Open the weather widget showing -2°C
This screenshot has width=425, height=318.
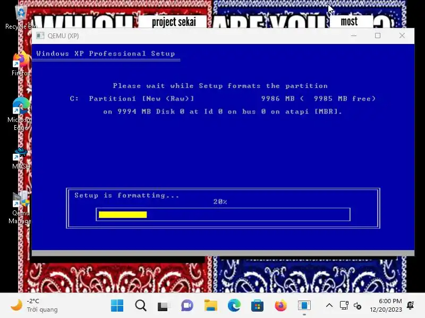coord(34,305)
